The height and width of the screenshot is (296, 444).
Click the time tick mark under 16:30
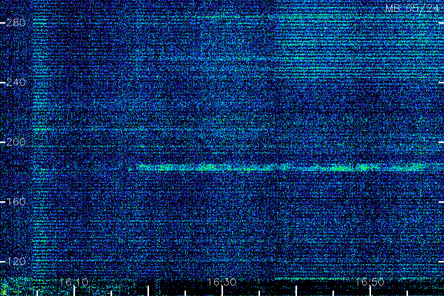pyautogui.click(x=222, y=291)
